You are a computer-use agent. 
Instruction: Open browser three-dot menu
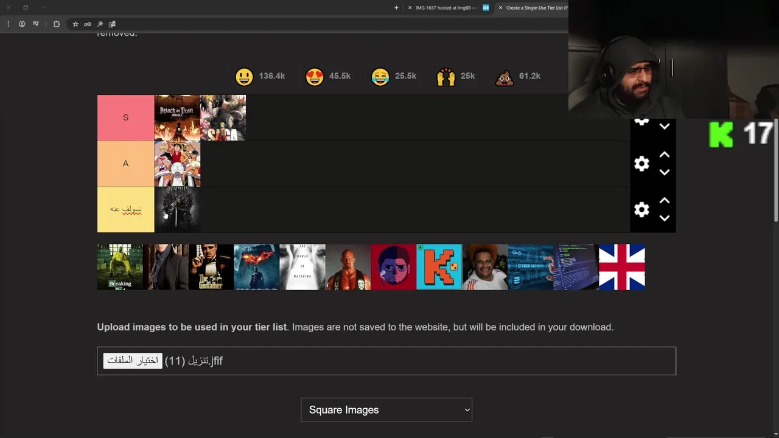(8, 24)
